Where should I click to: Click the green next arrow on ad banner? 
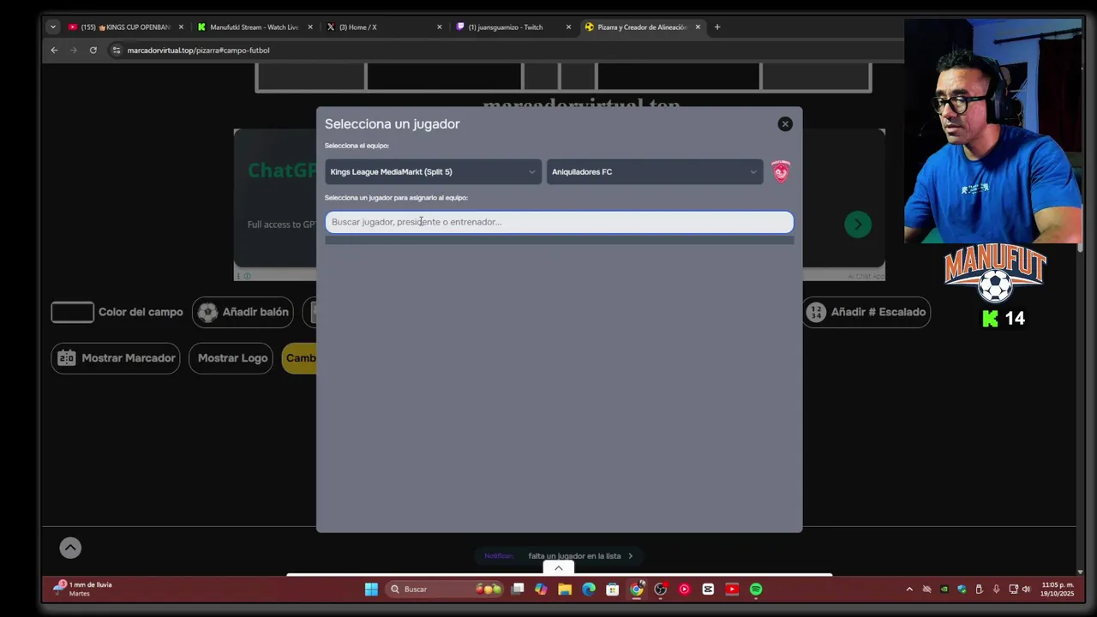(858, 225)
